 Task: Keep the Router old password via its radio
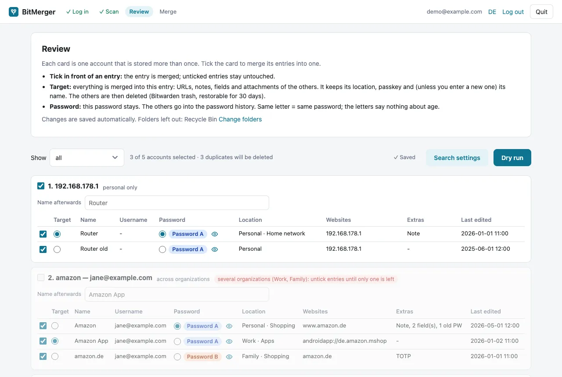pyautogui.click(x=162, y=249)
